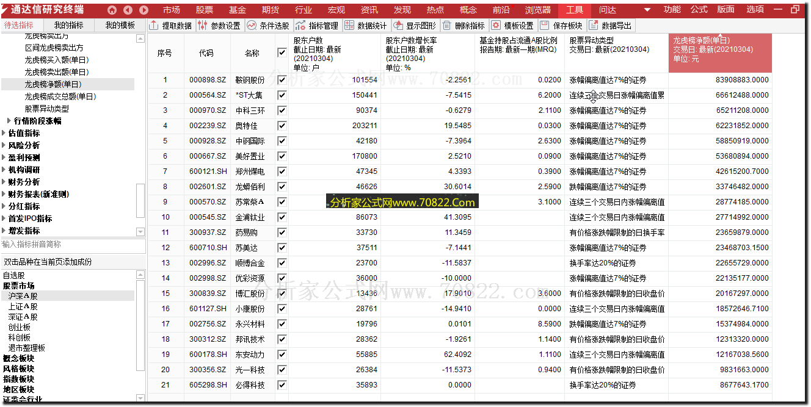Open the 市场 menu
Image resolution: width=811 pixels, height=407 pixels.
[x=172, y=10]
